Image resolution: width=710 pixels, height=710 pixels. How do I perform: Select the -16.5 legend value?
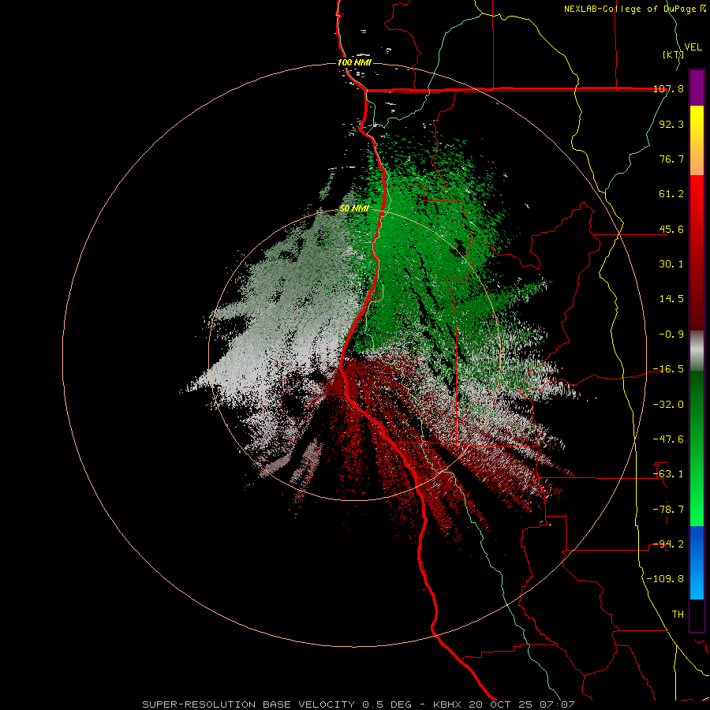[668, 369]
